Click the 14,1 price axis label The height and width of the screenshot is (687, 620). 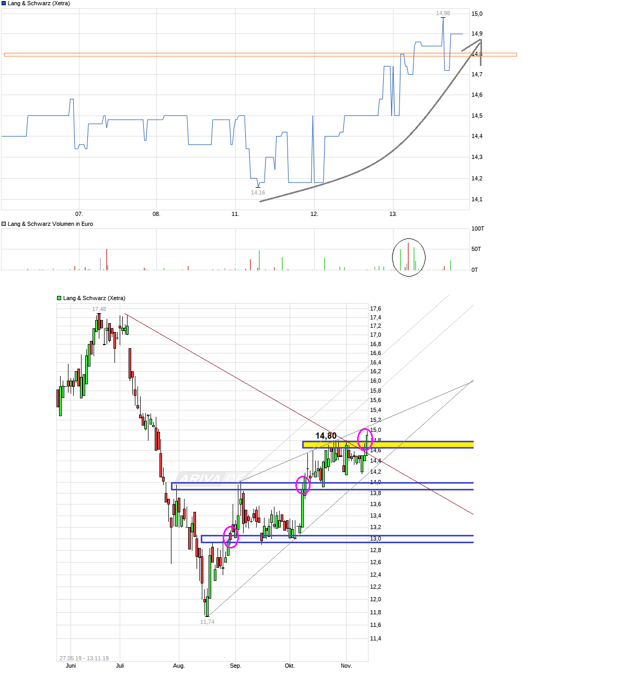(x=477, y=199)
